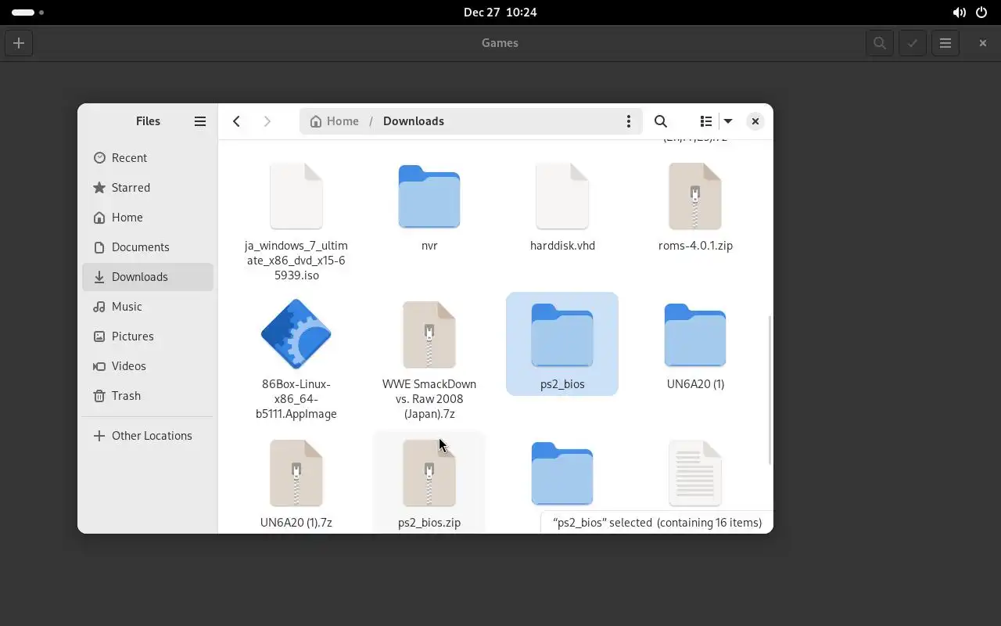The height and width of the screenshot is (626, 1001).
Task: Click the clock showing Dec 27 10:24
Action: click(500, 13)
